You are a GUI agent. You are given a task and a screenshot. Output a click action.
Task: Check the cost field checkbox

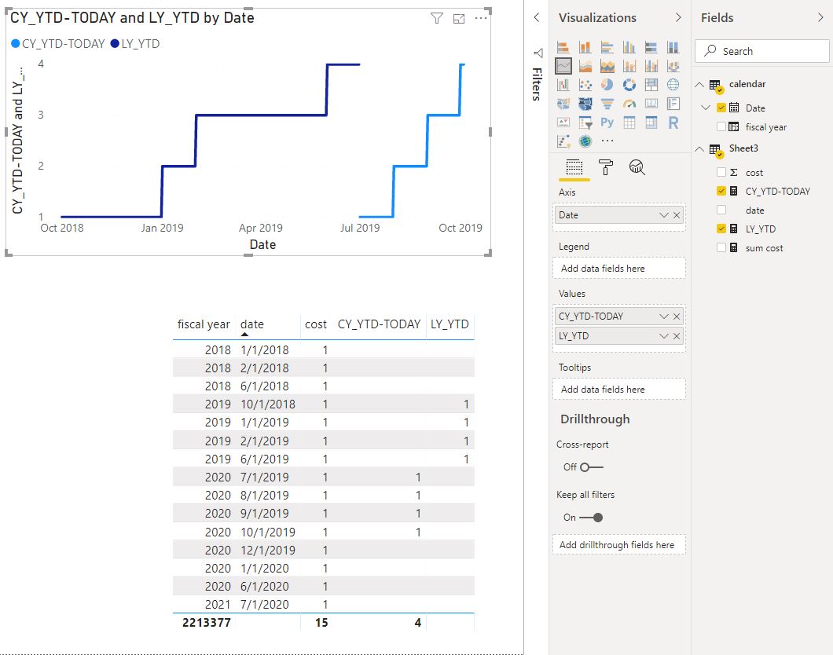click(x=721, y=172)
